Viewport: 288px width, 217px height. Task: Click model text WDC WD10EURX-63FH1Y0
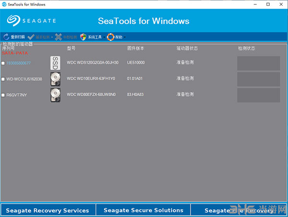coord(91,79)
